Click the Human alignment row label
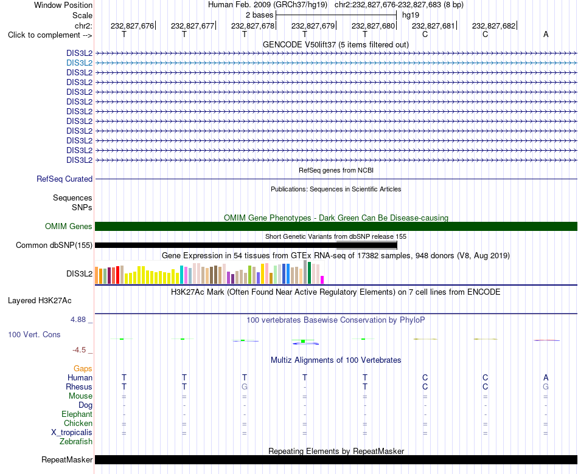This screenshot has width=578, height=474. 80,377
